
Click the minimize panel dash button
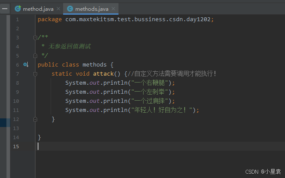(x=5, y=9)
